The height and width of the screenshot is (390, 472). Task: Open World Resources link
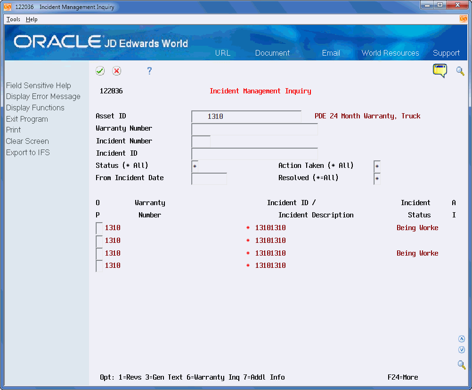pos(390,53)
